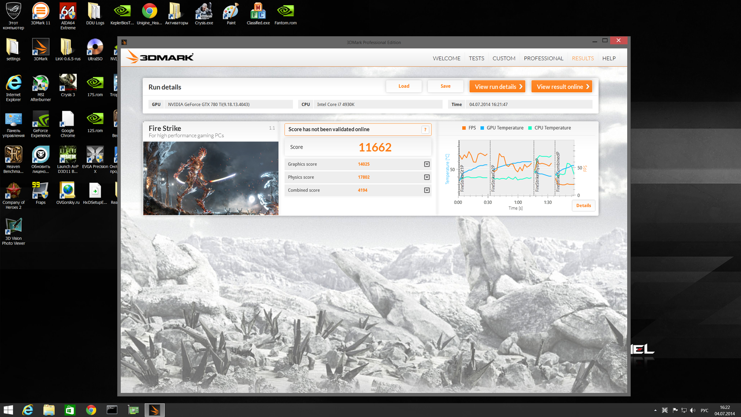Click View run details

coord(498,86)
